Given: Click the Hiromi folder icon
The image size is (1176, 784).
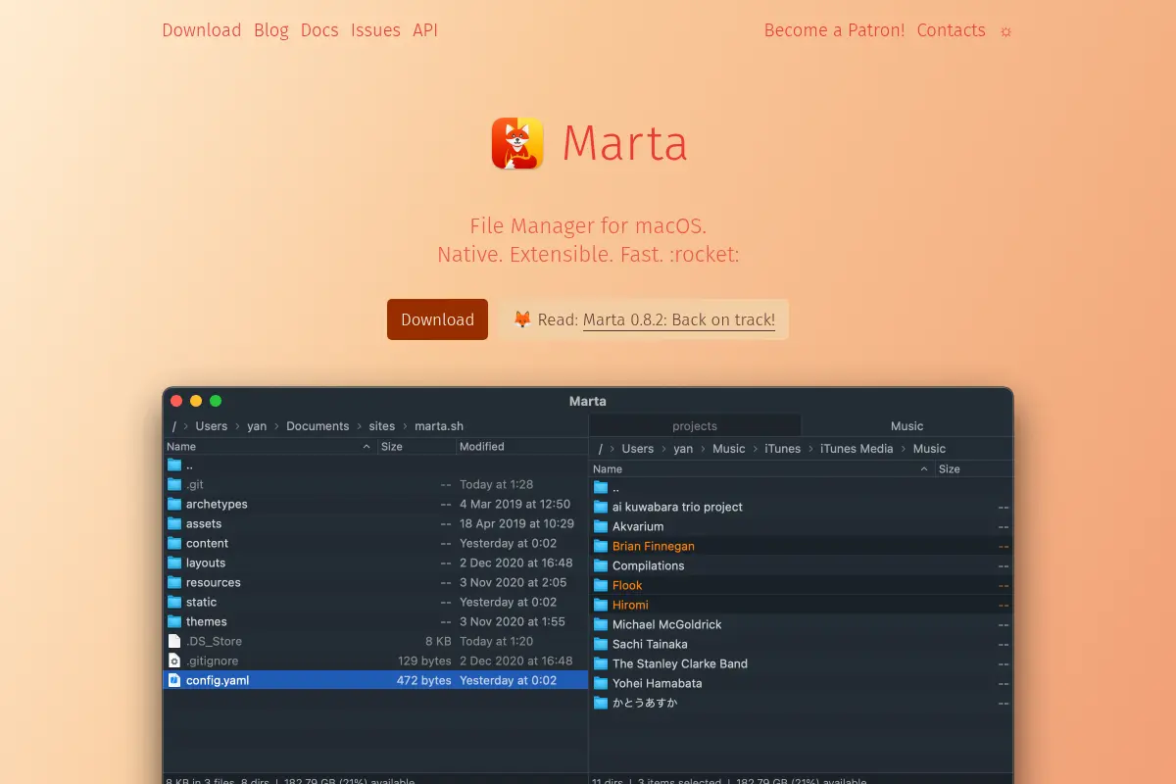Looking at the screenshot, I should tap(601, 605).
